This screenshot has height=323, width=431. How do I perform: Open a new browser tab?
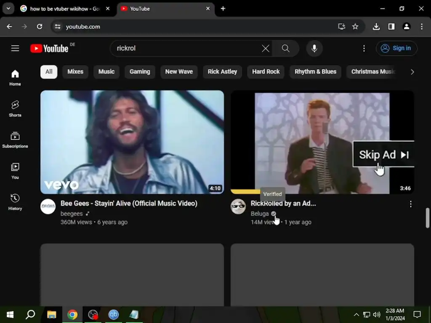click(223, 9)
